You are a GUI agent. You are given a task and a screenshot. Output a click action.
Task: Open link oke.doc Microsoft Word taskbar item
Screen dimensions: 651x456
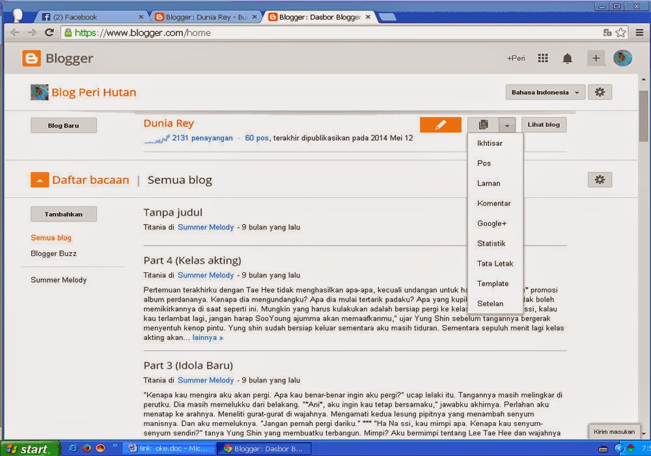click(x=169, y=449)
